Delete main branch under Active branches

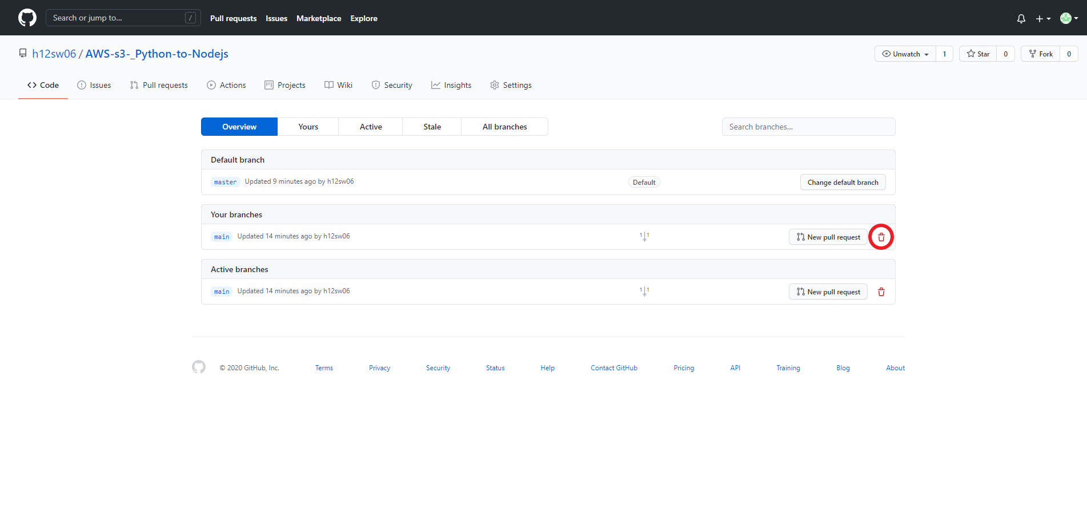(x=881, y=292)
